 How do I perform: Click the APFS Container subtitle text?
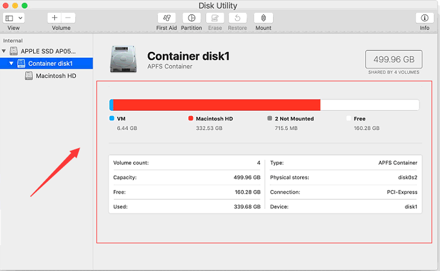tap(170, 66)
